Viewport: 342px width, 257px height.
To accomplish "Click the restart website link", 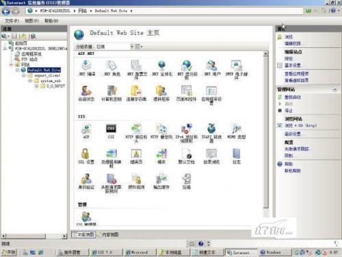I will coord(293,97).
